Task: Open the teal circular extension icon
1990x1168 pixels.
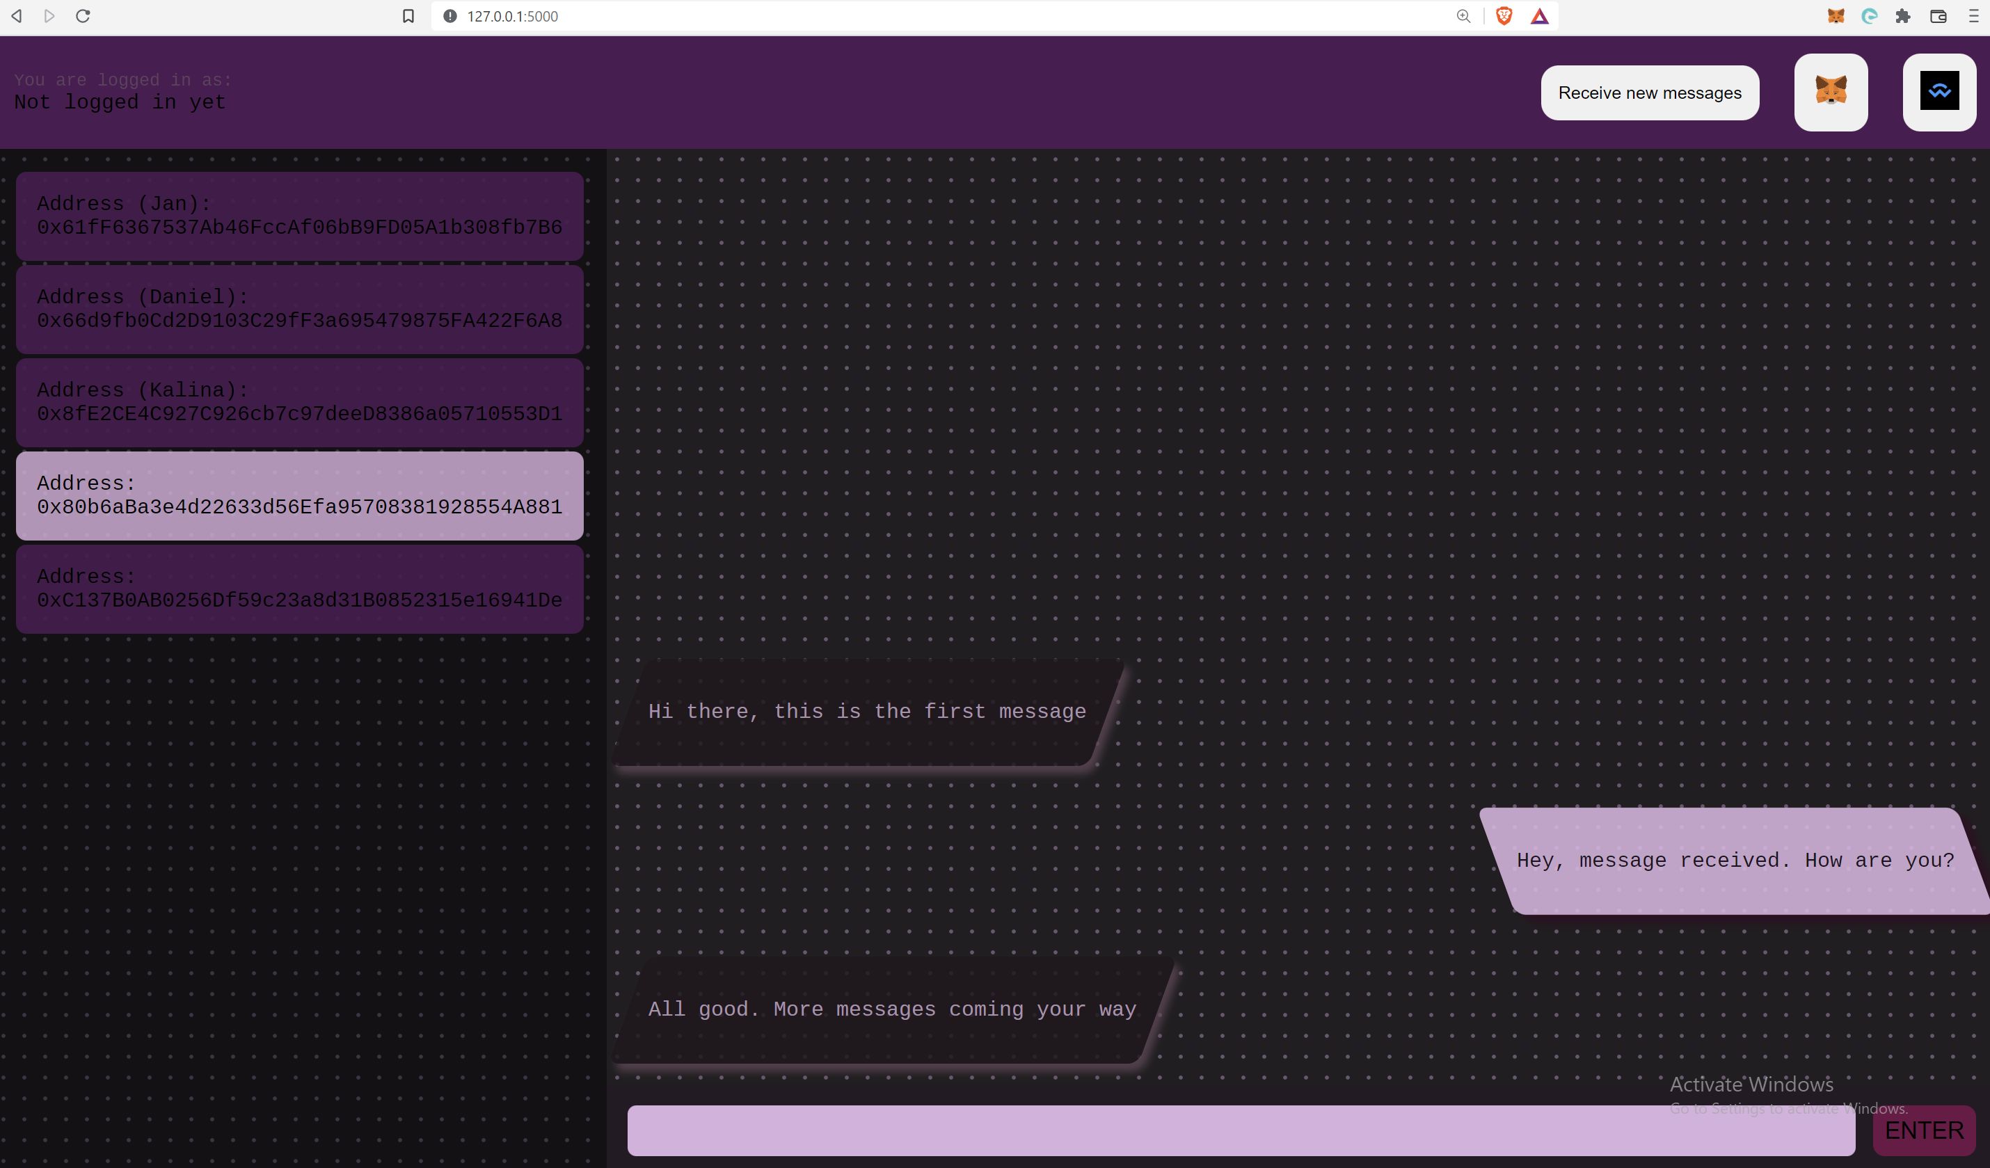Action: (1868, 16)
